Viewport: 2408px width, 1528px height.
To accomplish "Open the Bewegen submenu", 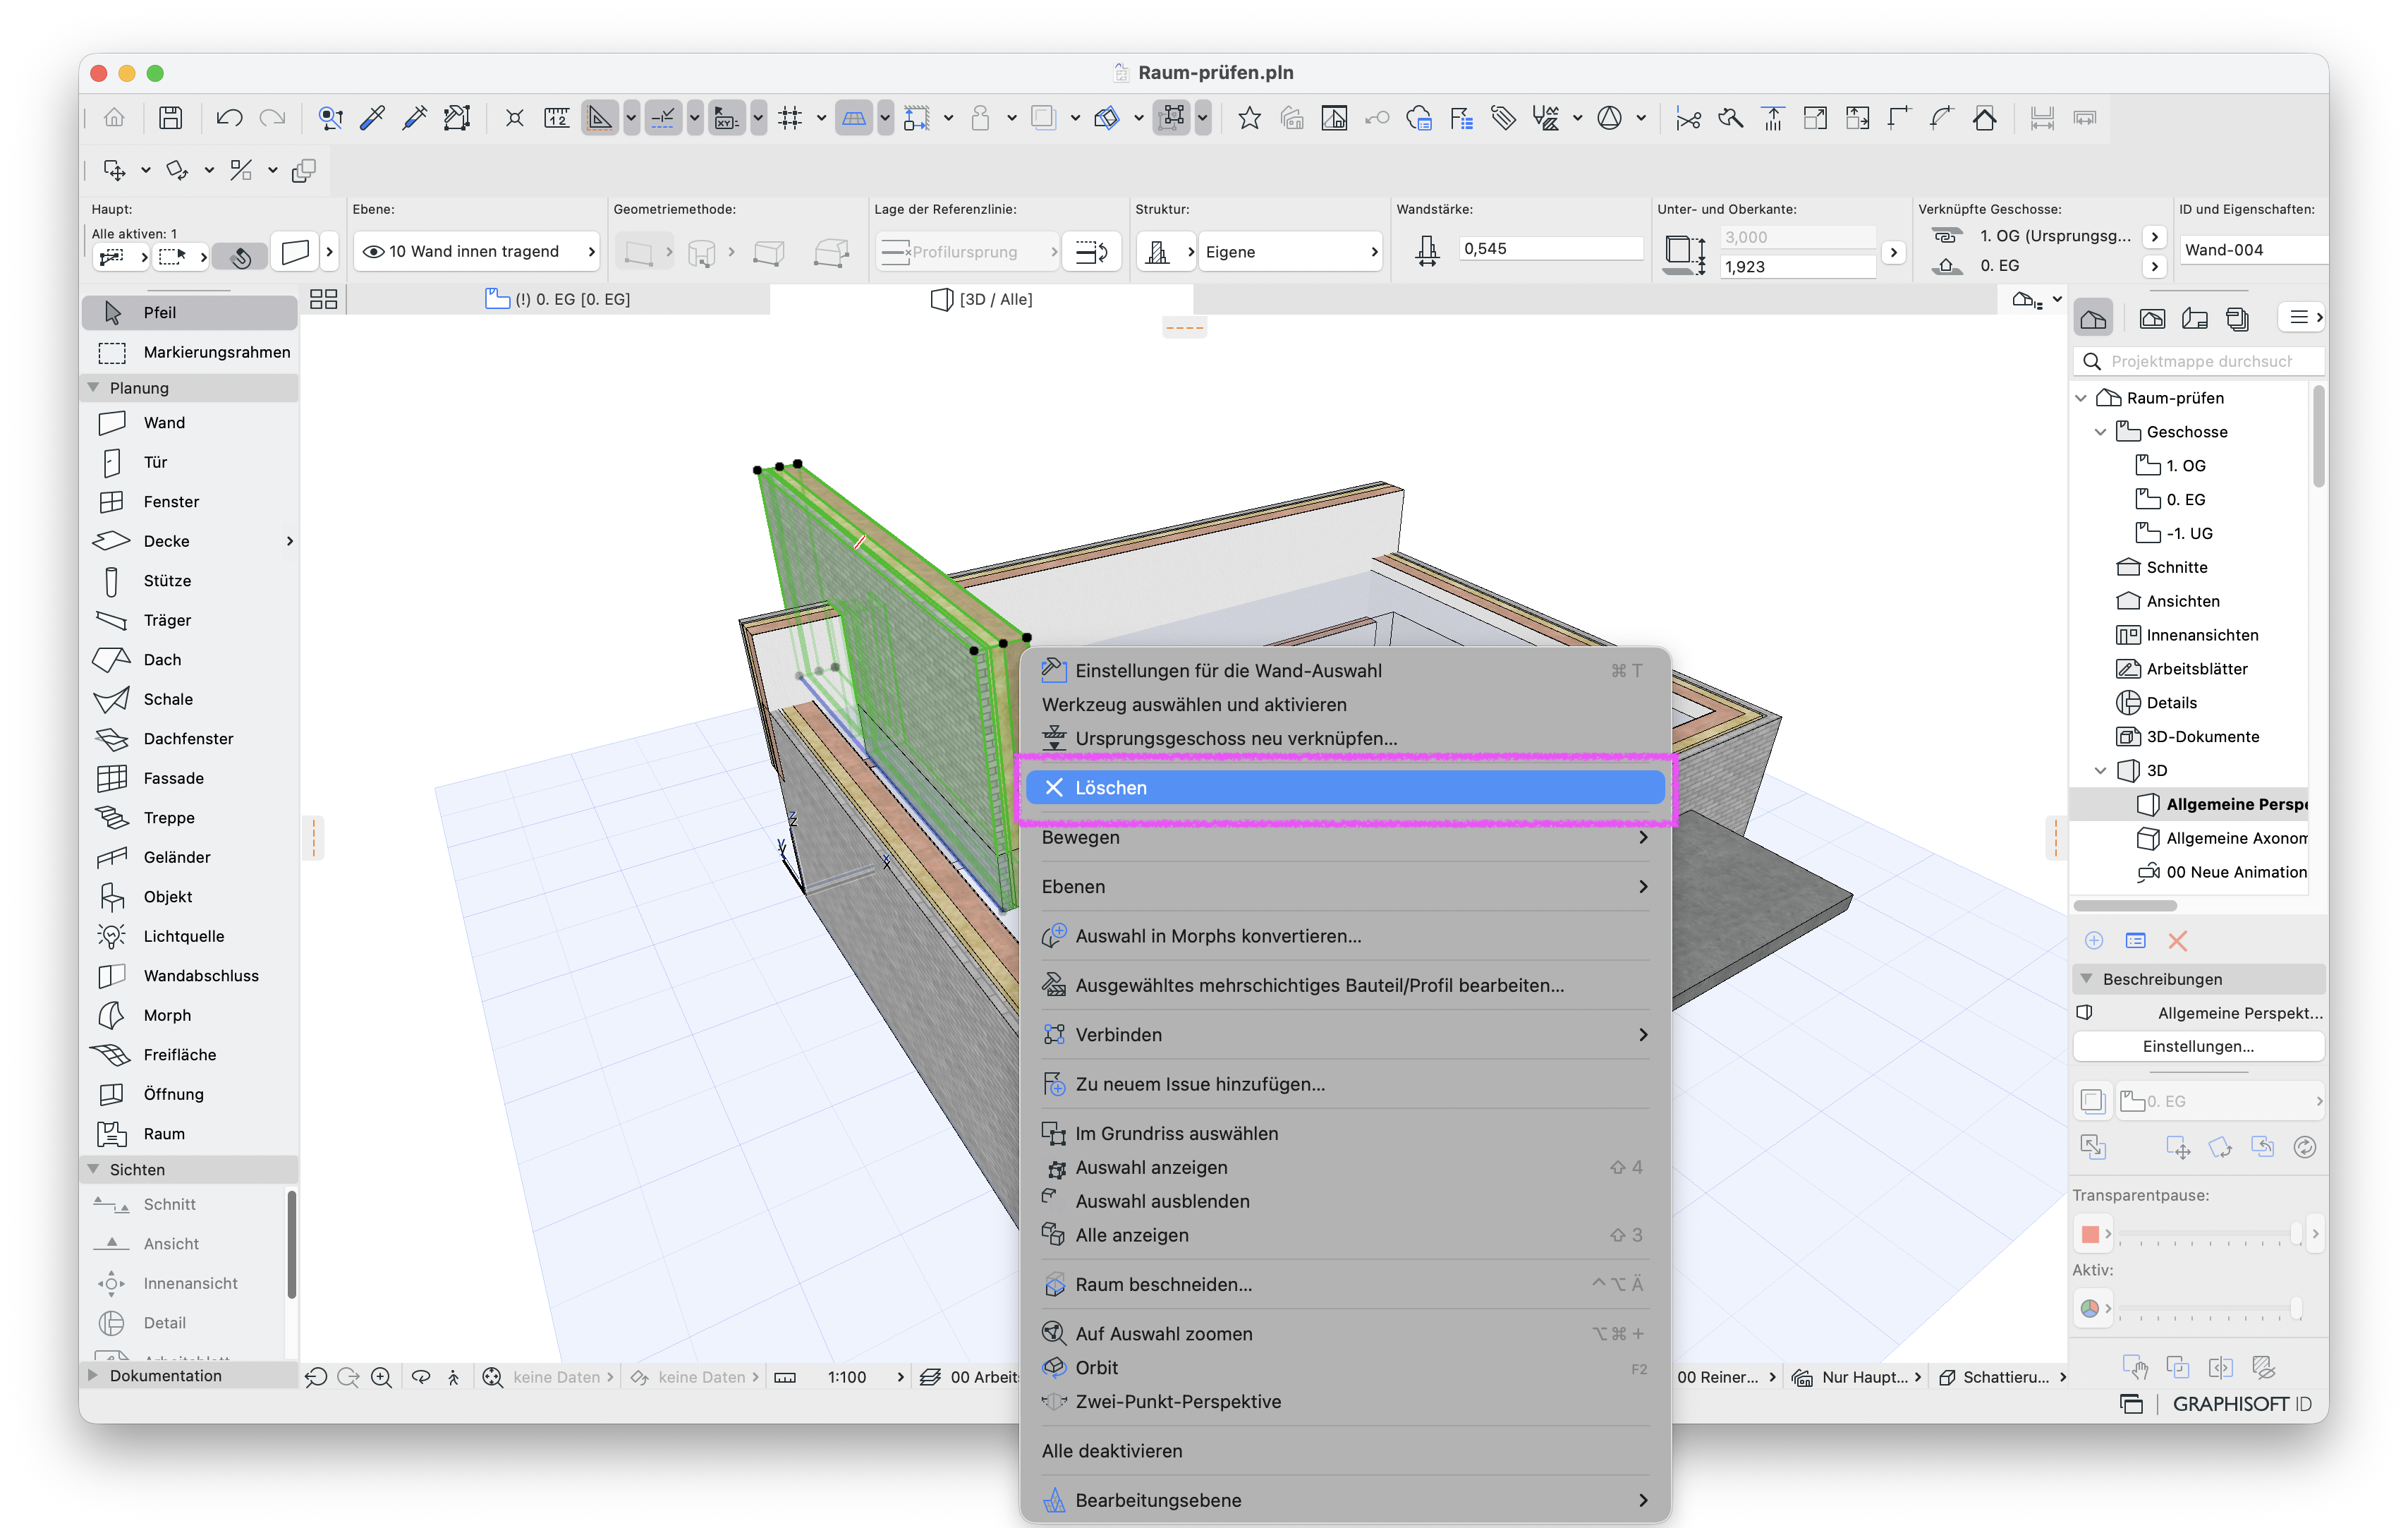I will coord(1345,837).
